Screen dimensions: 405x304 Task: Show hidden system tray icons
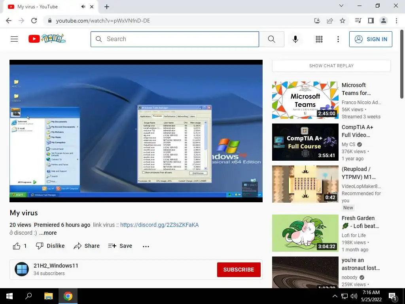(335, 296)
